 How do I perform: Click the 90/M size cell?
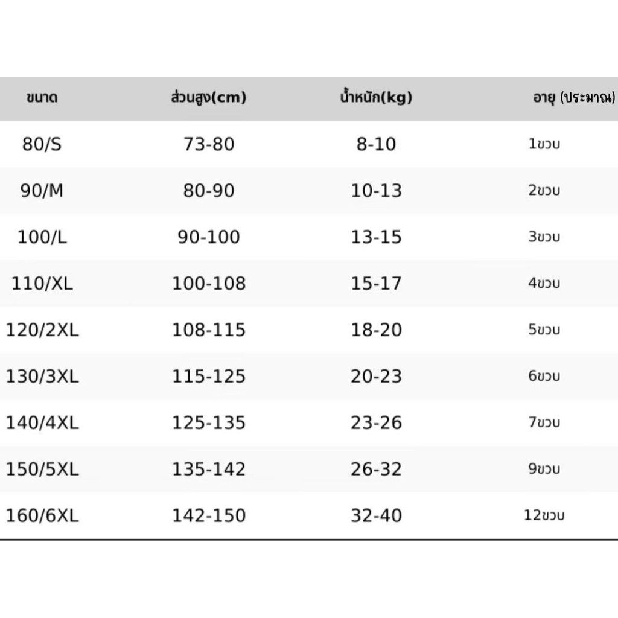42,191
